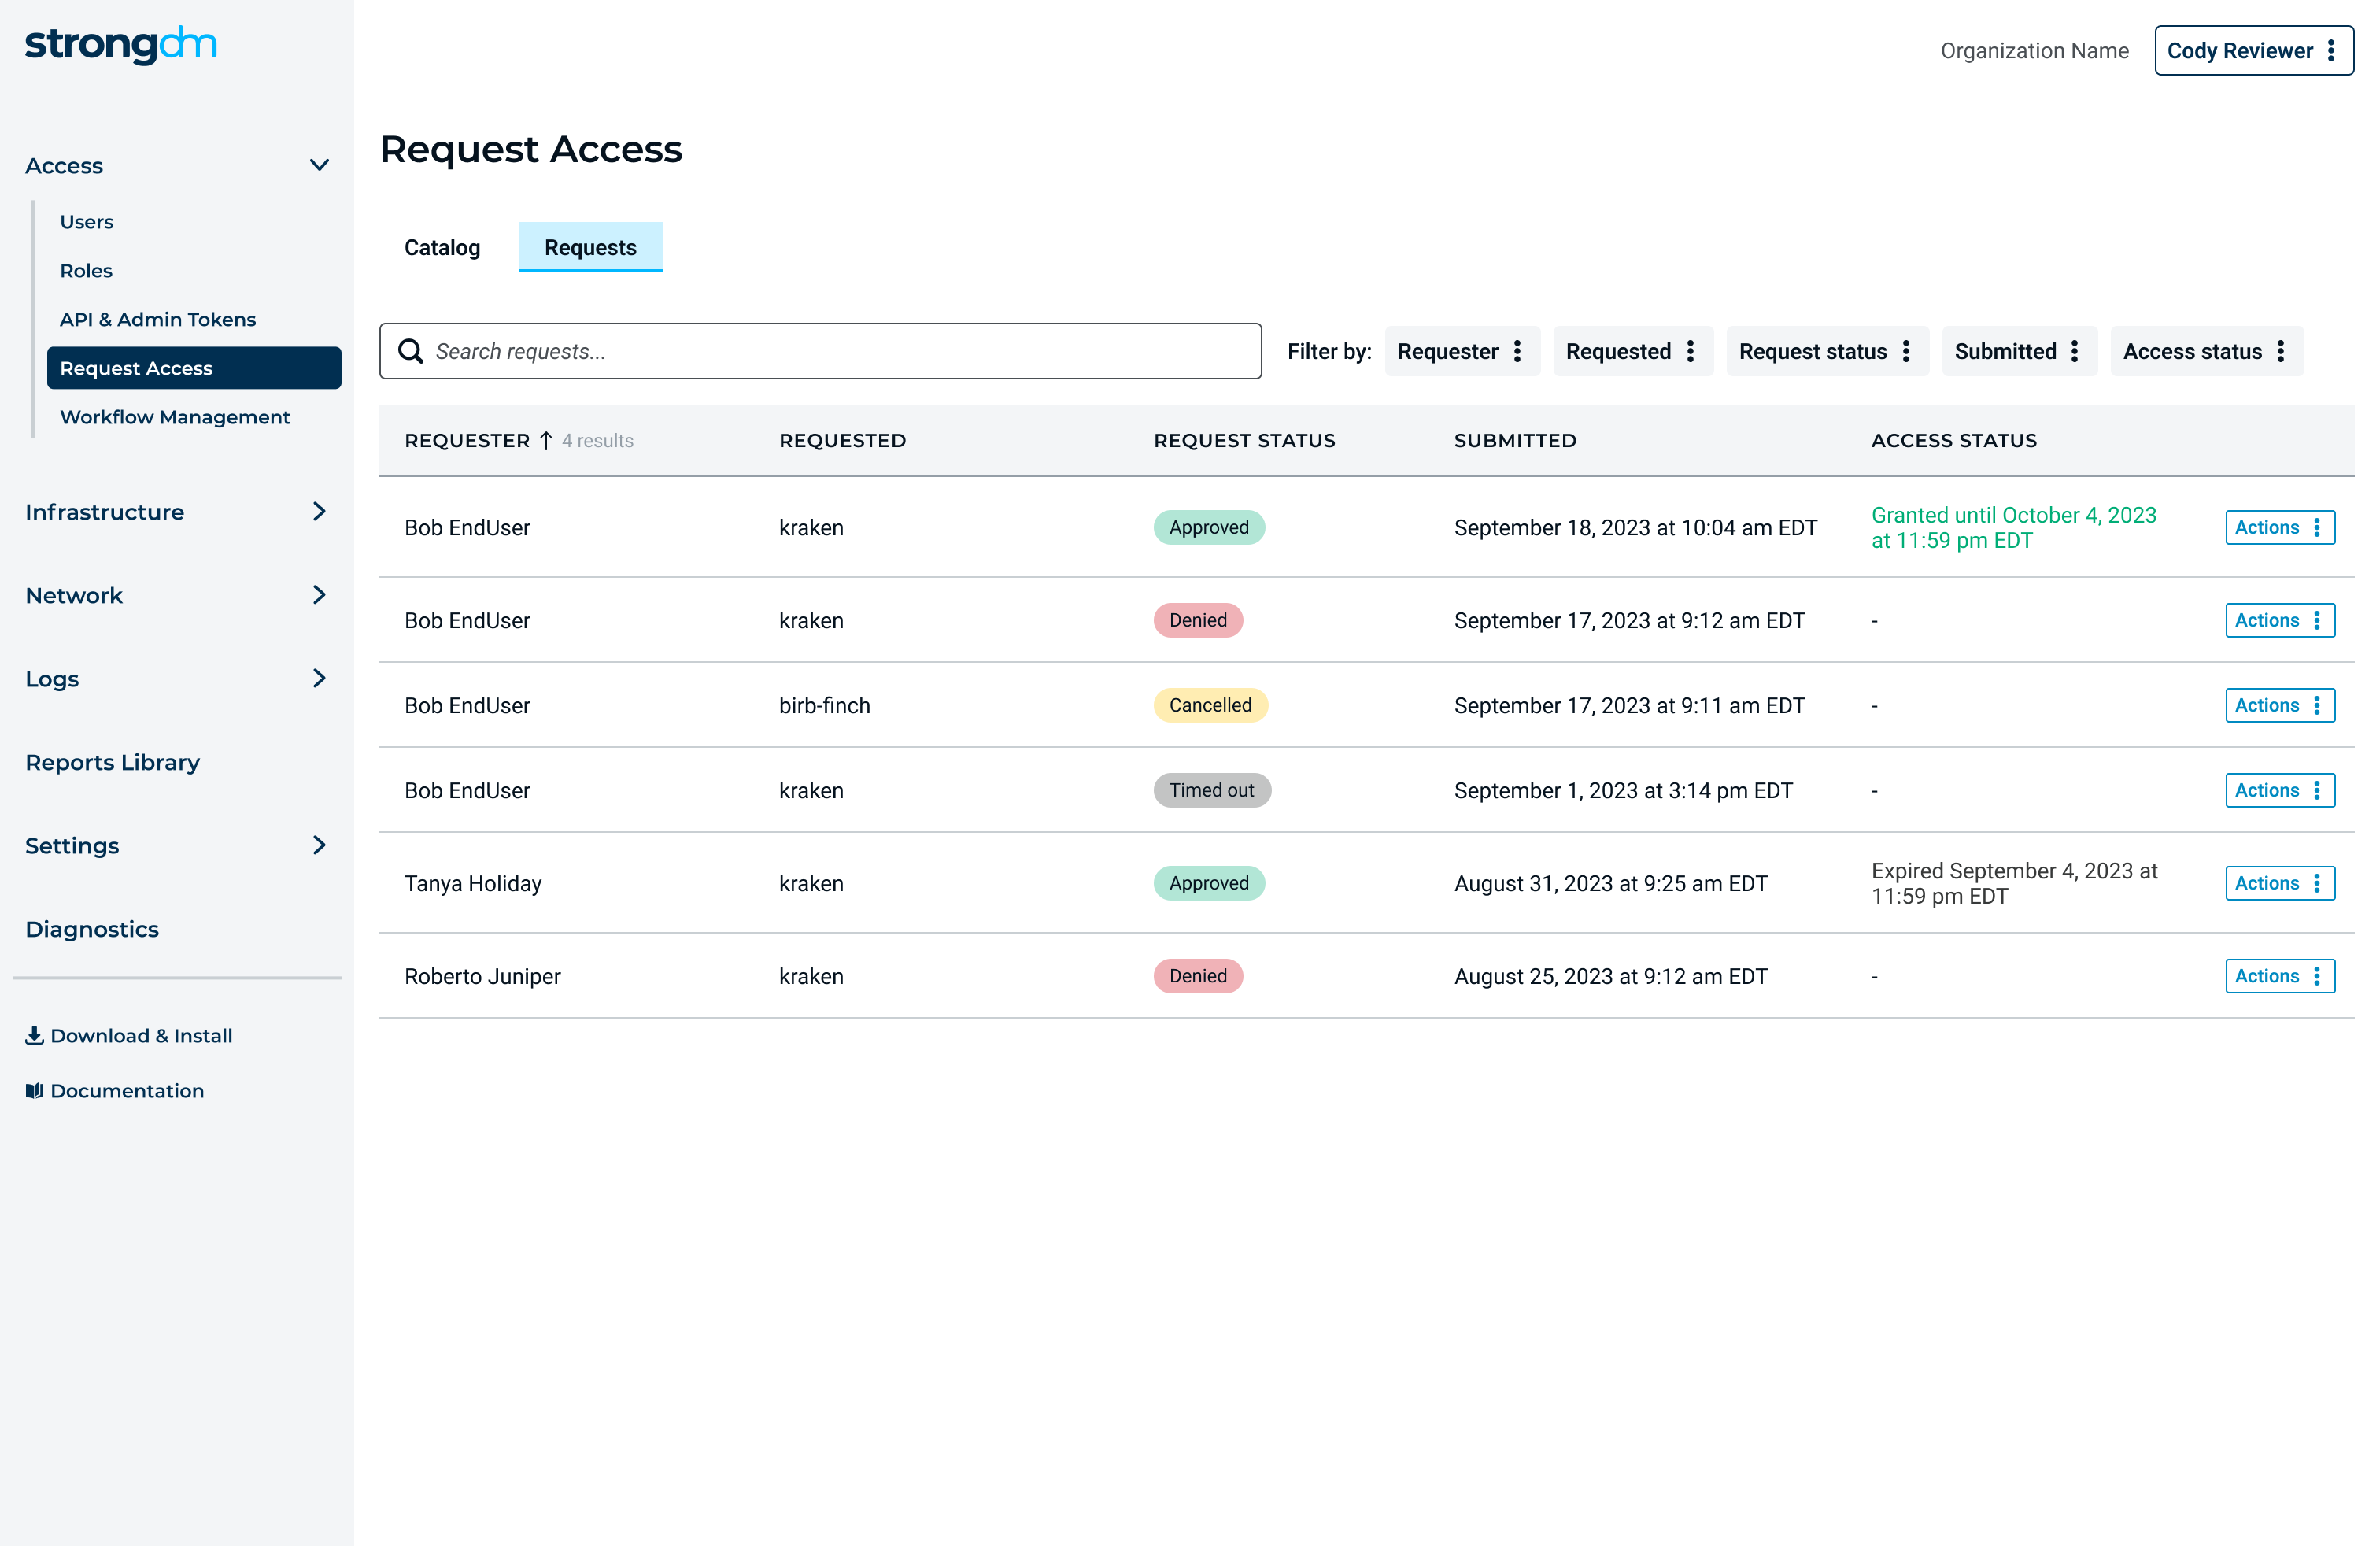Click the 'Organization Name' text

coord(2034,50)
